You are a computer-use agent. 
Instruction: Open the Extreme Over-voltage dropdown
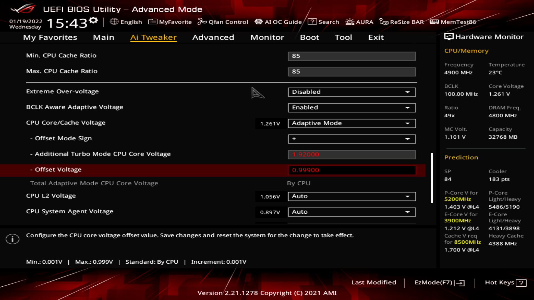[x=352, y=92]
